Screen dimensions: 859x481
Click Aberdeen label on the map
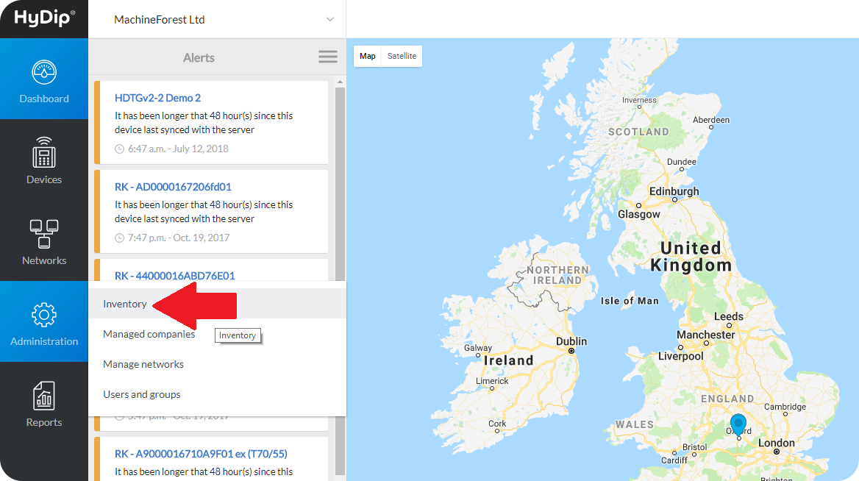(x=711, y=120)
